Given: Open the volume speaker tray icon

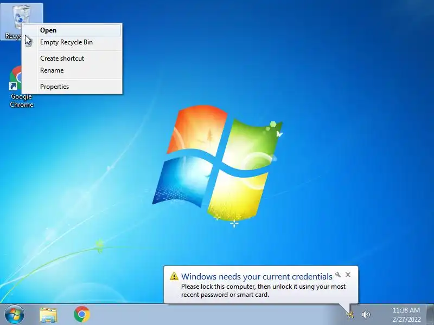Looking at the screenshot, I should [366, 315].
